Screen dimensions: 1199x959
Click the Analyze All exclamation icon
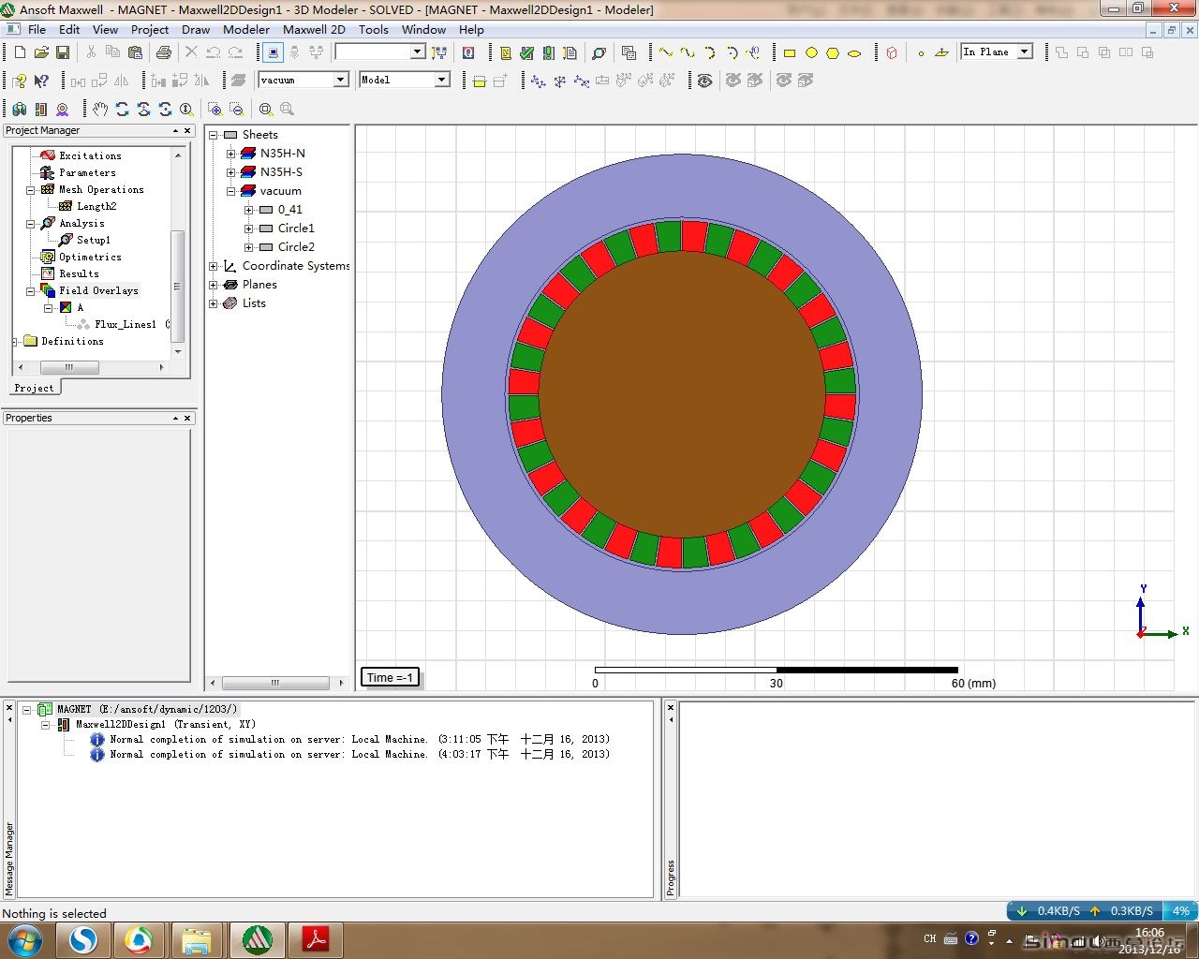[x=548, y=52]
